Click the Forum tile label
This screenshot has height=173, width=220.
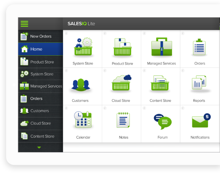click(163, 137)
